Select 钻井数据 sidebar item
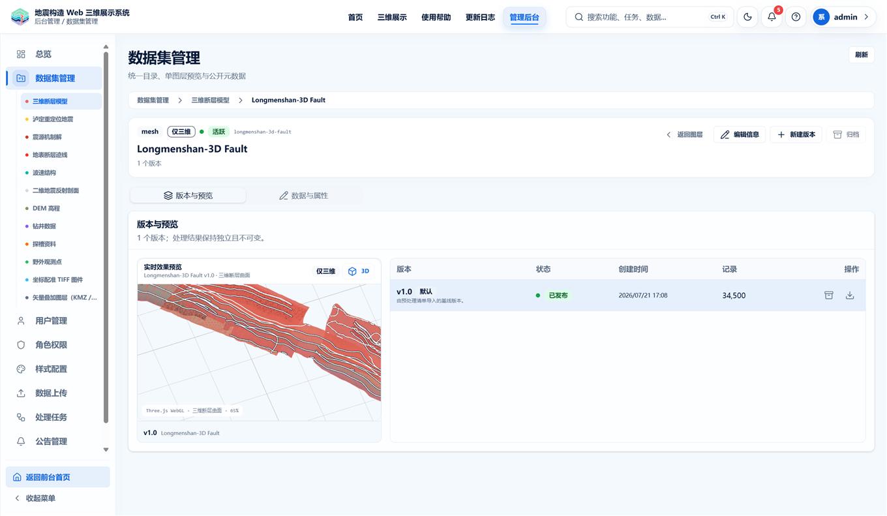The width and height of the screenshot is (887, 516). [x=61, y=226]
